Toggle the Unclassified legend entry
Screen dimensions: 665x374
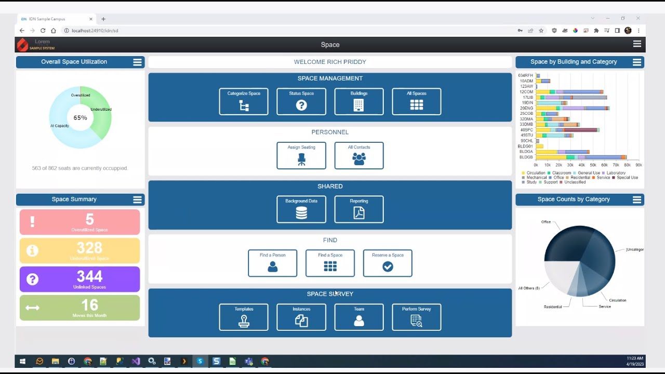point(572,182)
